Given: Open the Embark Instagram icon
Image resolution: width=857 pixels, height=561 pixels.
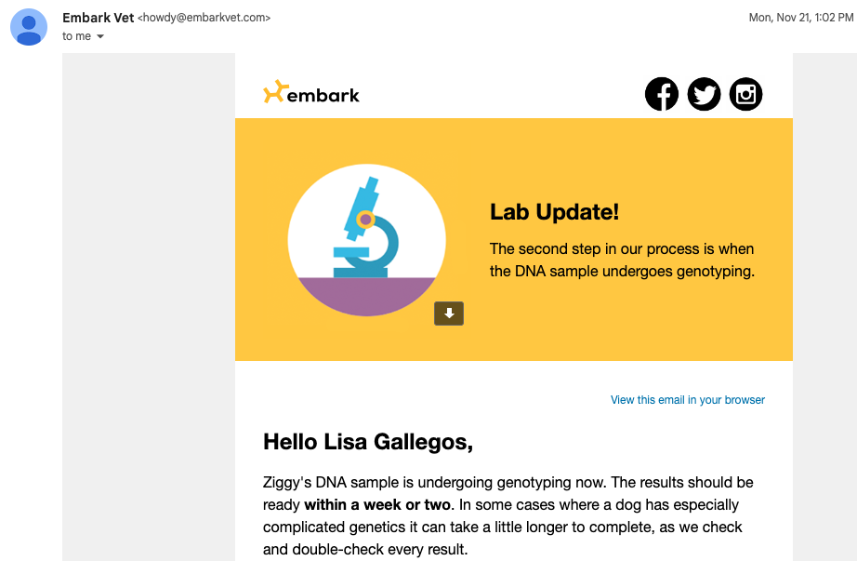Looking at the screenshot, I should [x=745, y=94].
